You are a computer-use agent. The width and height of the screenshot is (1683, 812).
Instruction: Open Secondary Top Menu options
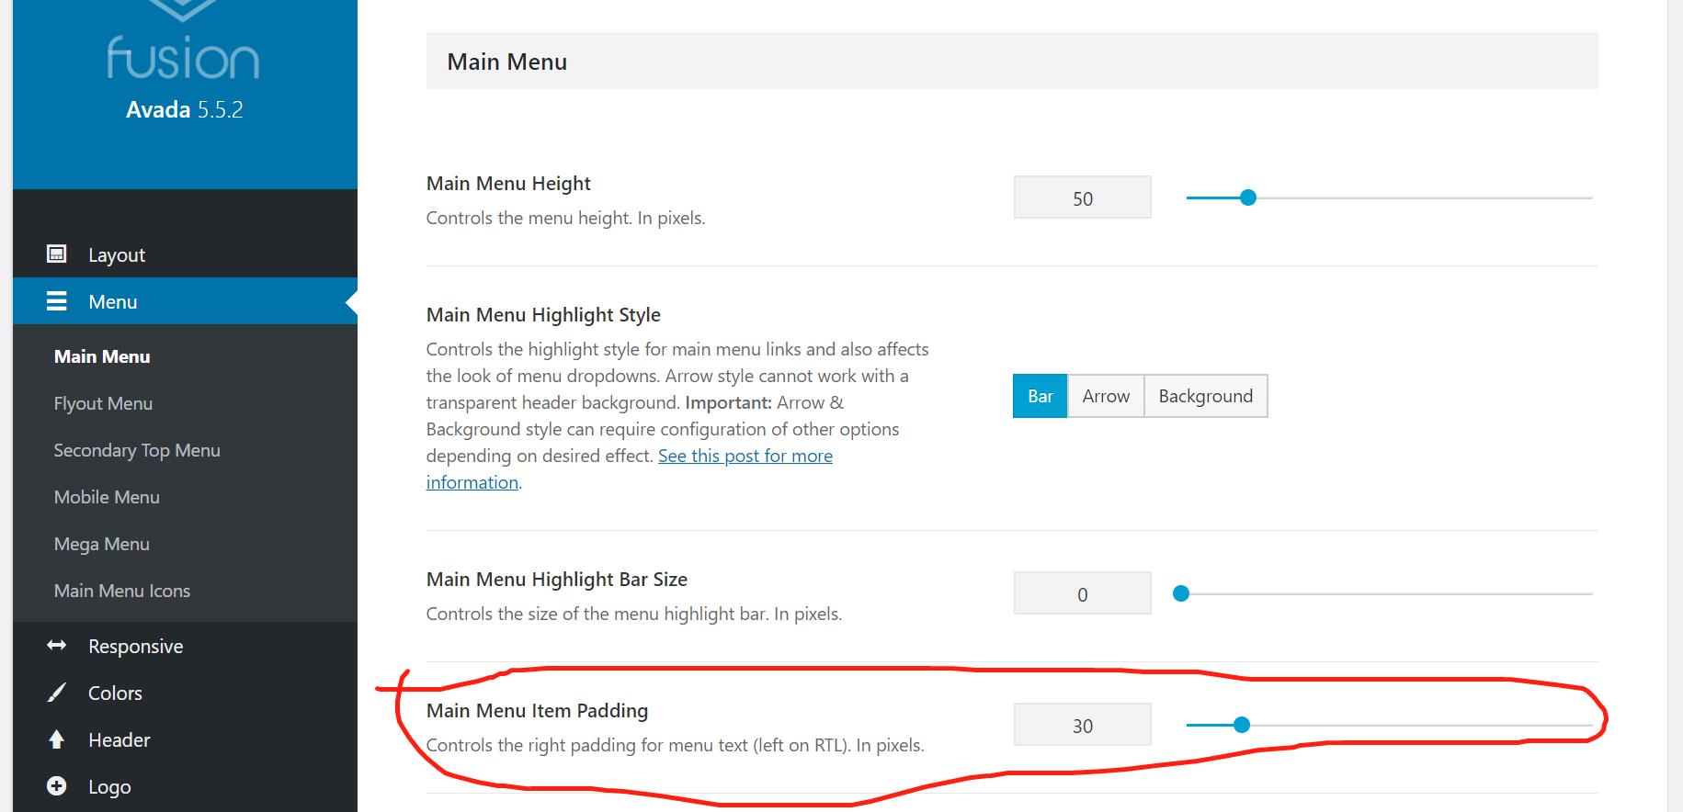click(137, 450)
